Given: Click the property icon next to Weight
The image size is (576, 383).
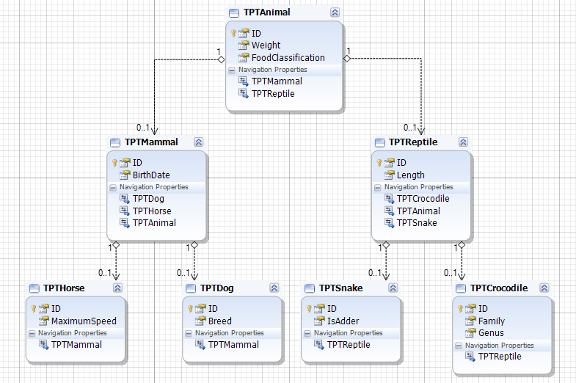Looking at the screenshot, I should (244, 45).
